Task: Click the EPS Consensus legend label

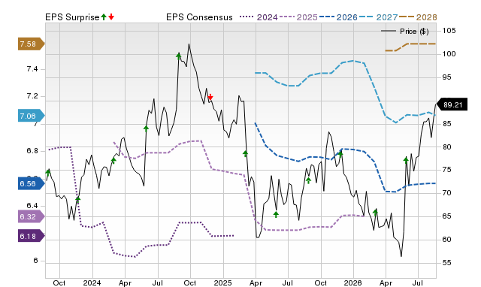Action: coord(199,17)
